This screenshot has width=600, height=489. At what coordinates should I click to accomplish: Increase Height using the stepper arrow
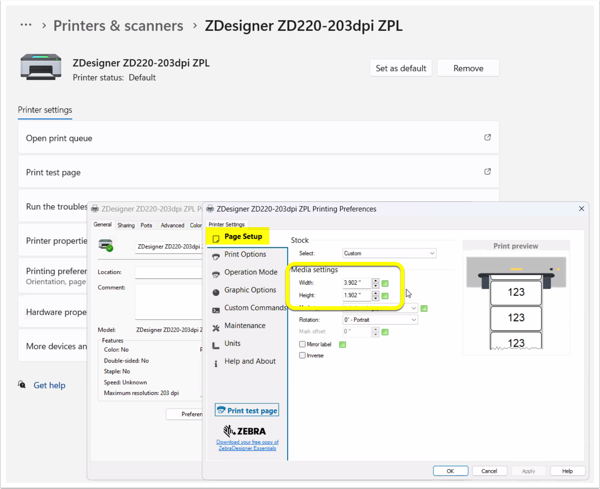click(x=375, y=293)
